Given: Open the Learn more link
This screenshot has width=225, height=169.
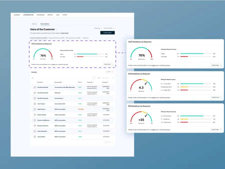Looking at the screenshot, I should click(x=65, y=33).
